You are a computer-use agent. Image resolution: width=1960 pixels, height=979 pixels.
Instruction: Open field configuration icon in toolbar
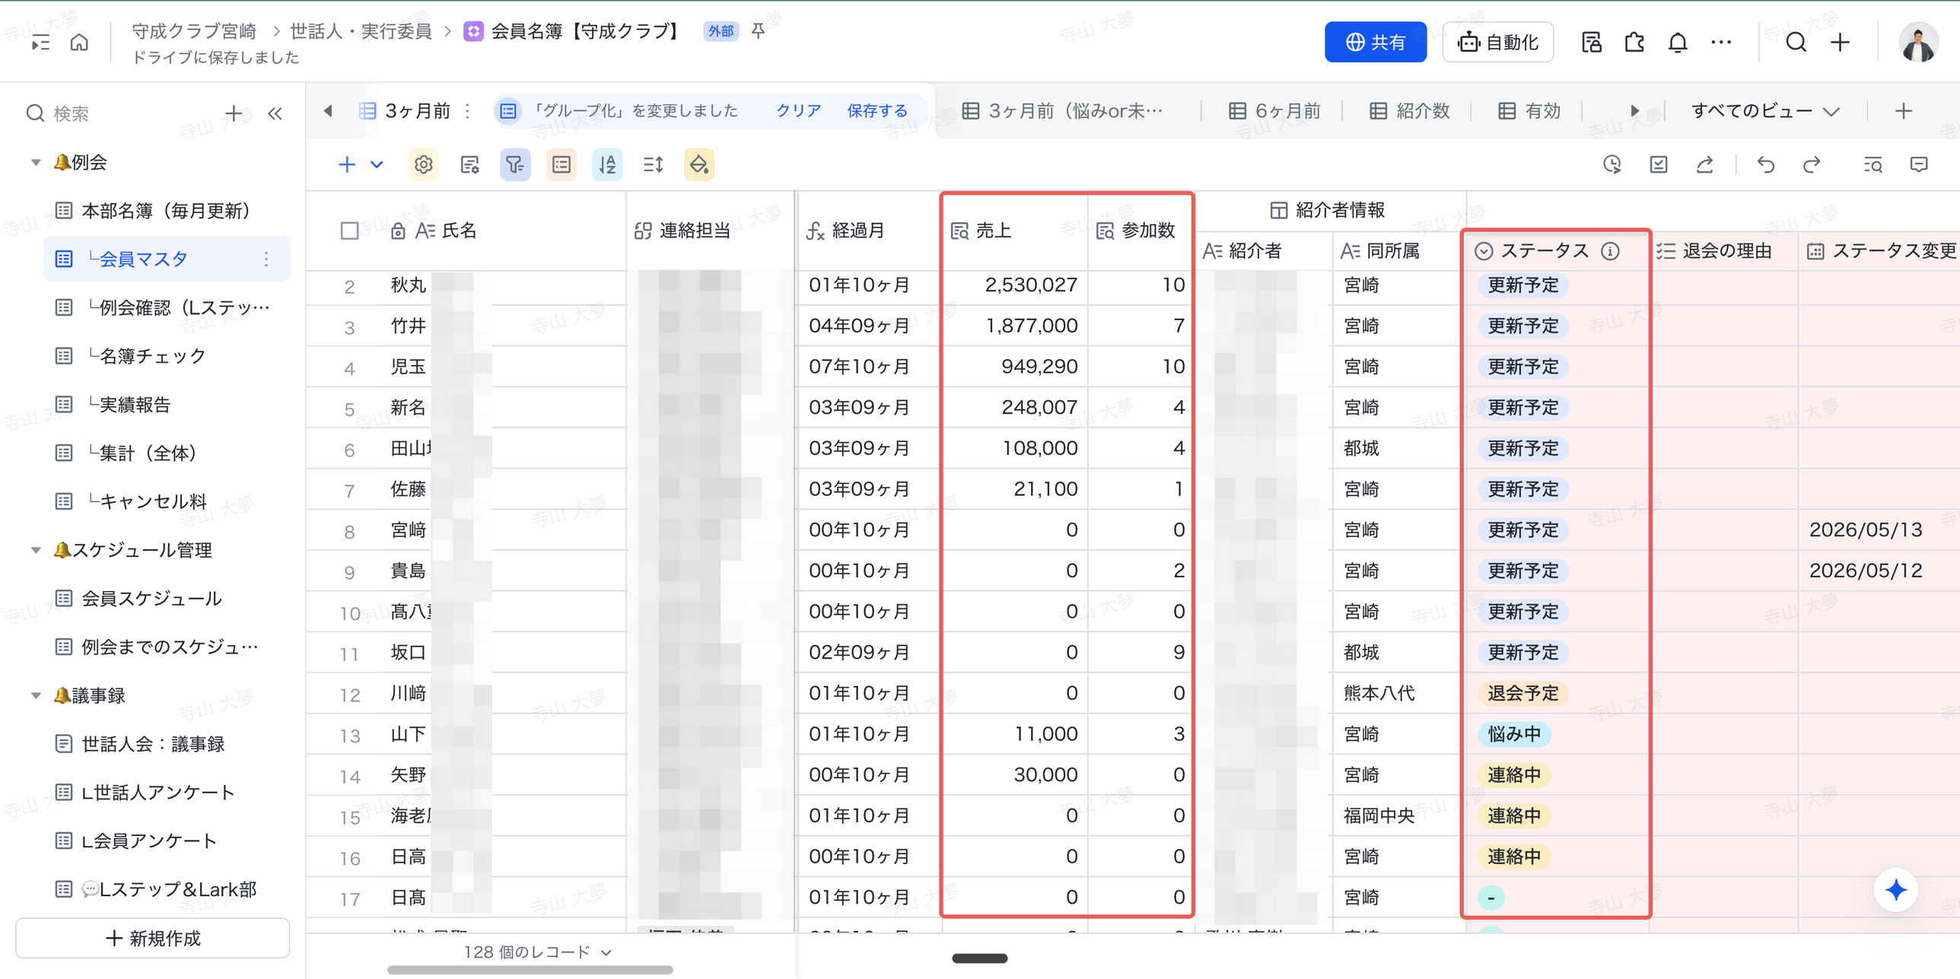pyautogui.click(x=469, y=164)
